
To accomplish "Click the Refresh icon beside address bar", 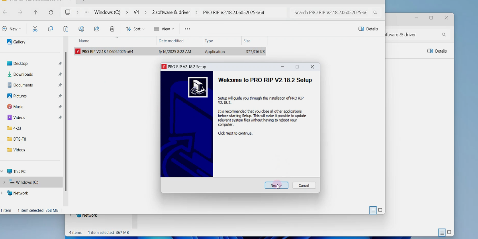I will coord(51,12).
